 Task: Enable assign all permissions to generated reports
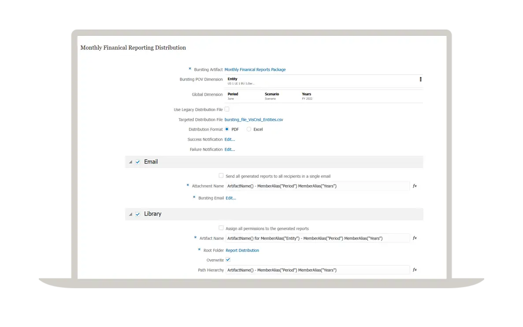tap(221, 228)
